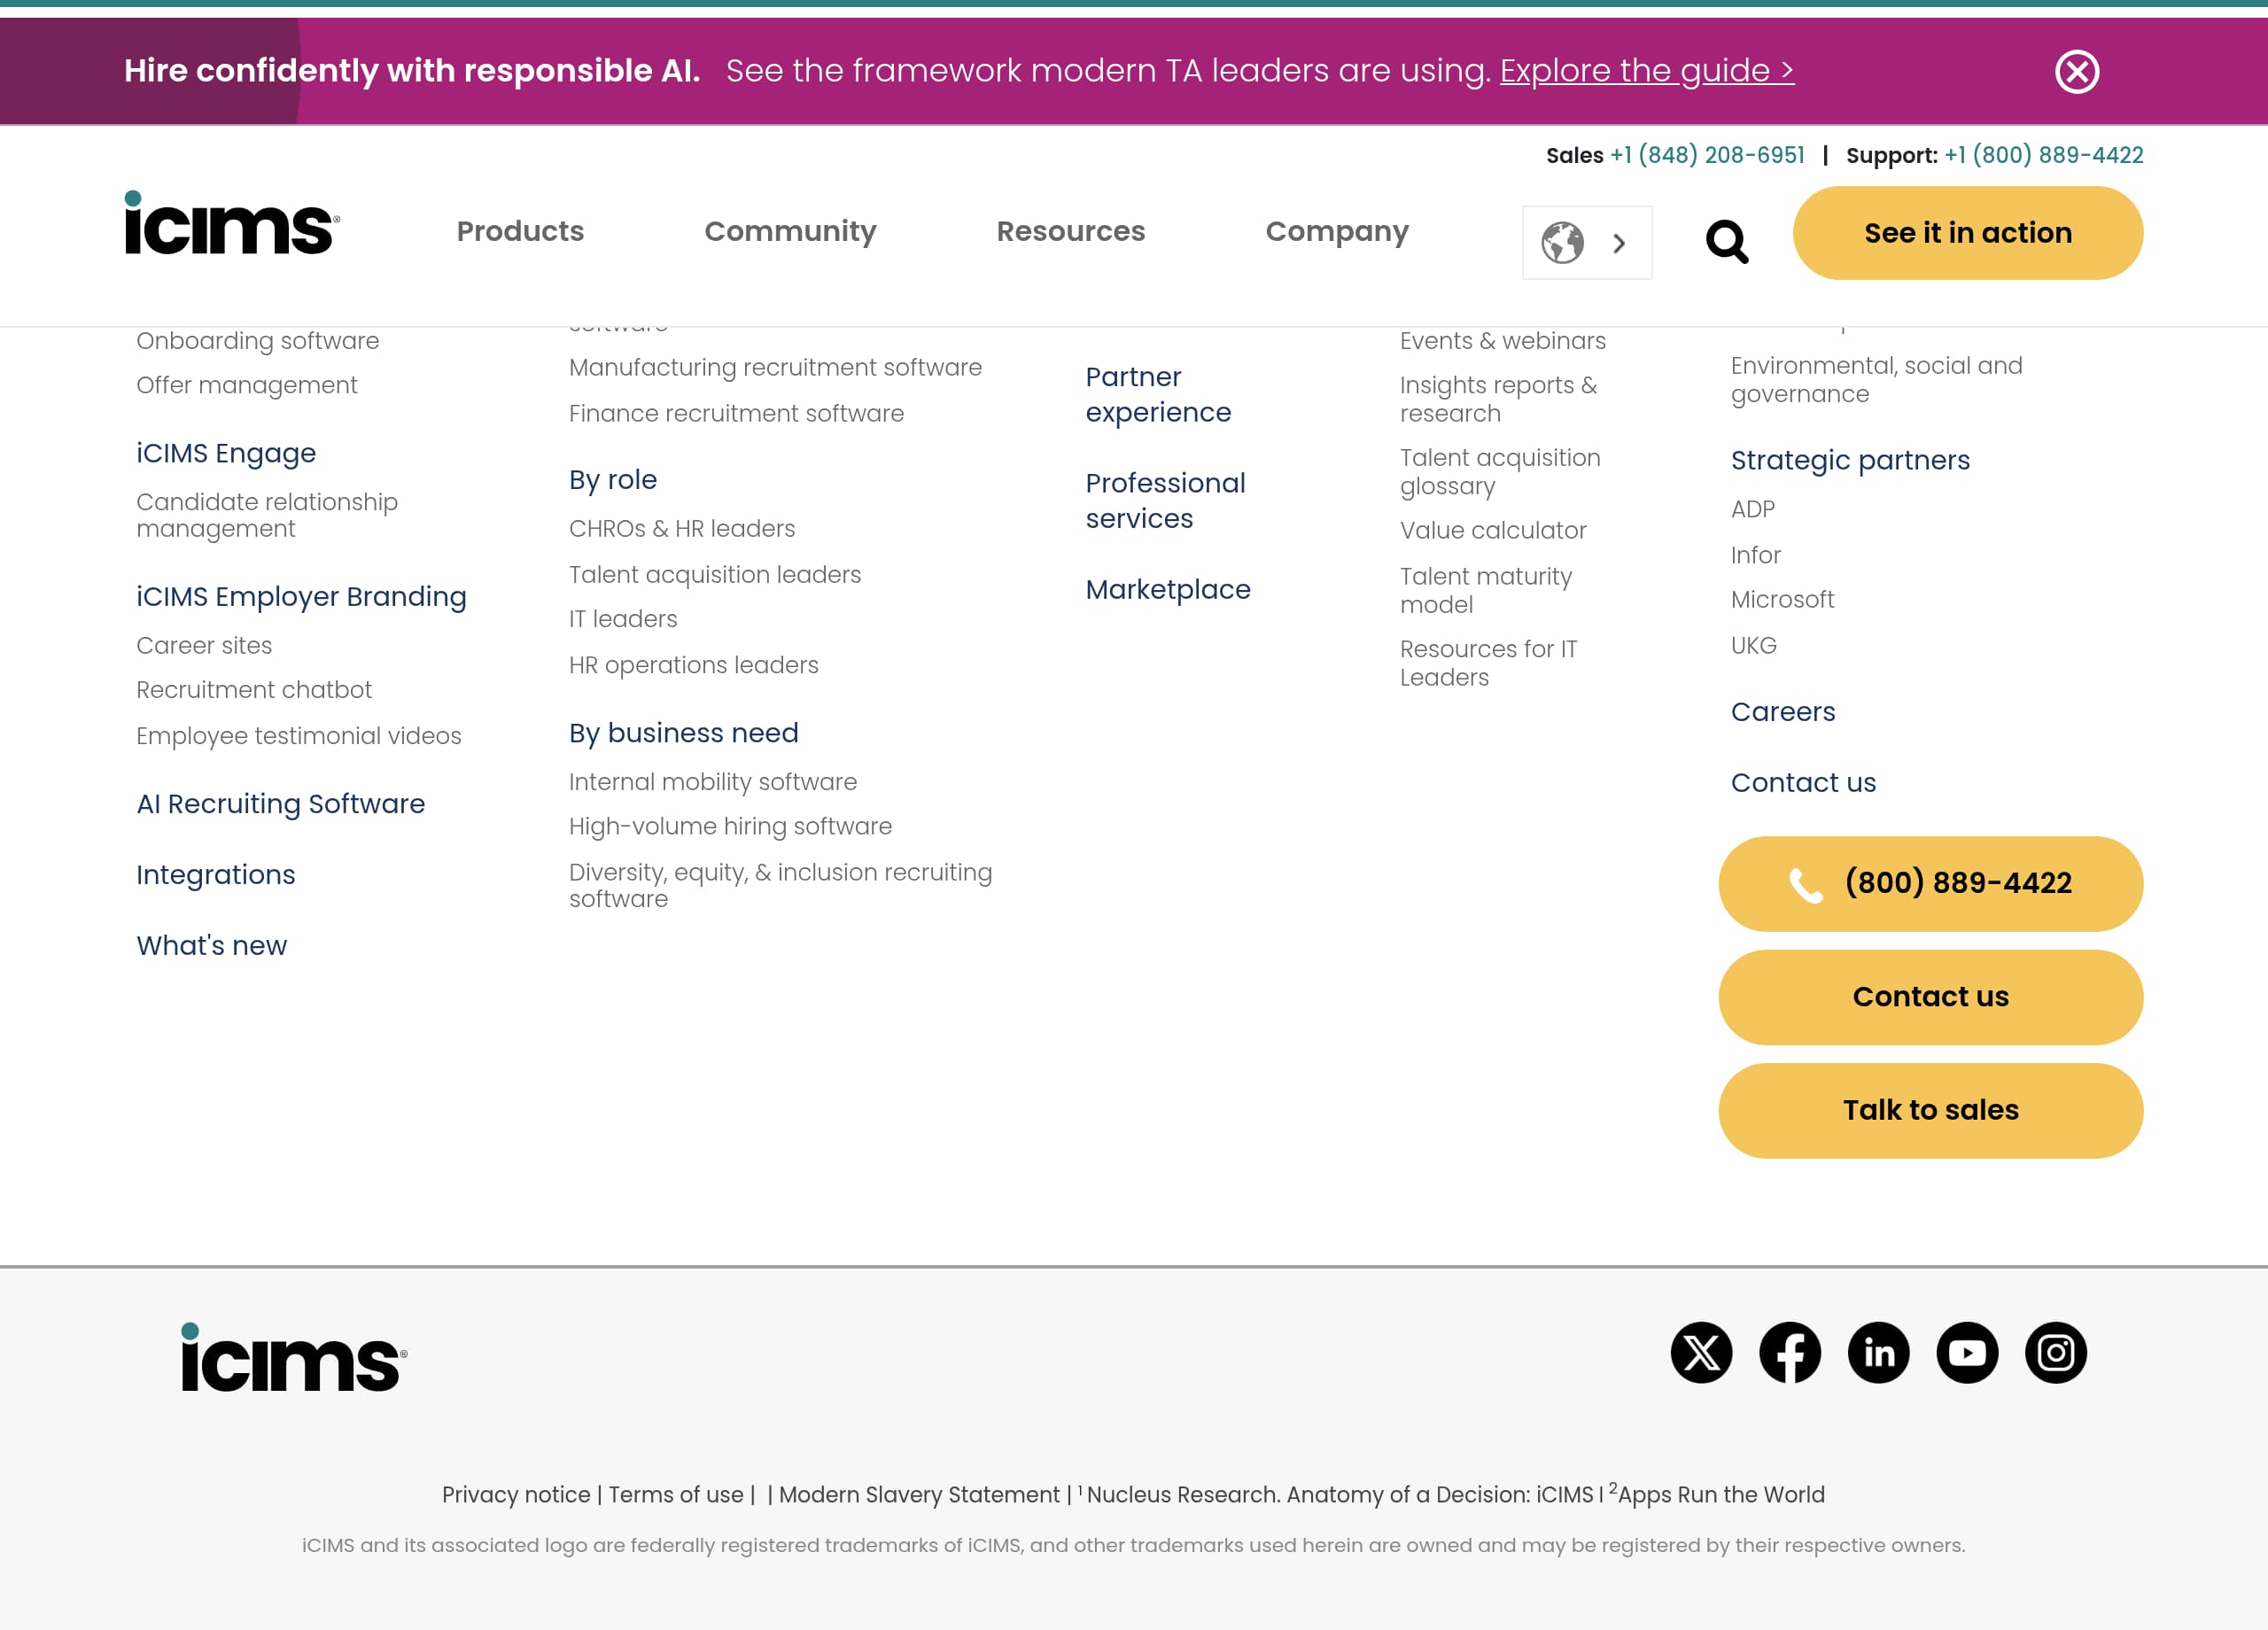This screenshot has width=2268, height=1630.
Task: Expand the Products navigation menu
Action: (x=520, y=231)
